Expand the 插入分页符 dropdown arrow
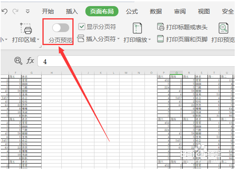This screenshot has height=169, width=235. (x=118, y=39)
